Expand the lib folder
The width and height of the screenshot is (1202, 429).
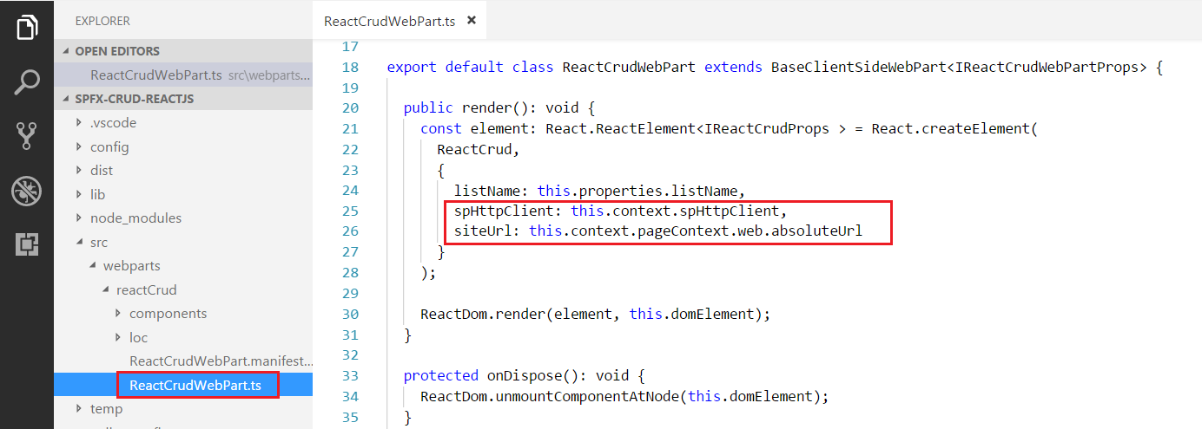click(97, 194)
